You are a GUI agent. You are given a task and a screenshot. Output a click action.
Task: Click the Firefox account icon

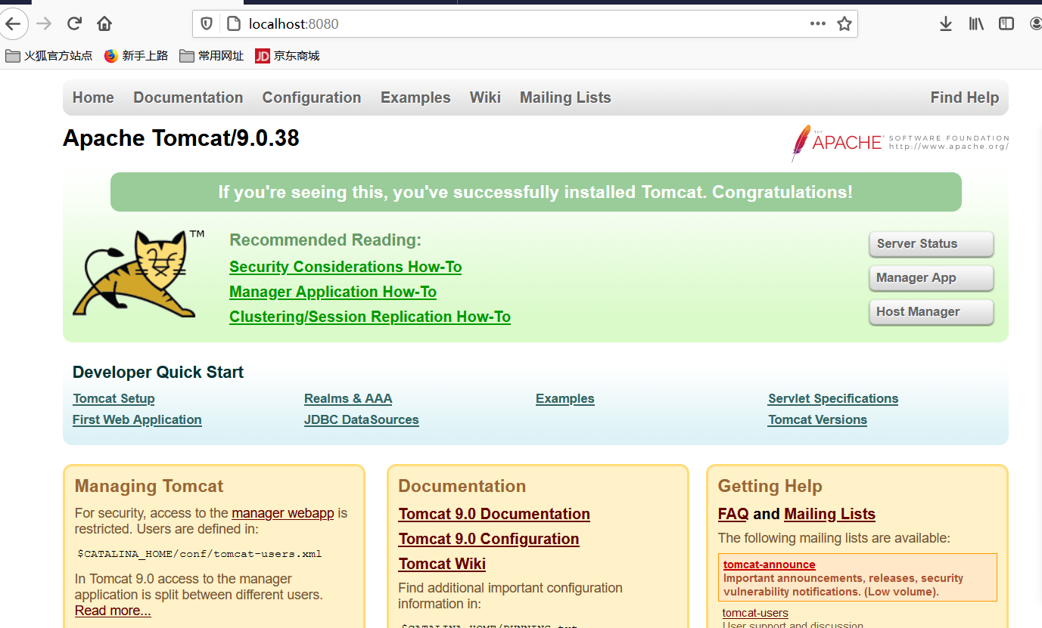tap(1035, 23)
